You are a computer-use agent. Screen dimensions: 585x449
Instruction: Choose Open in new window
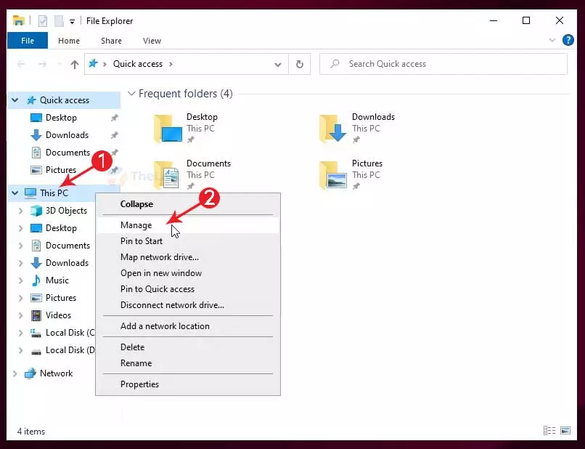[x=188, y=273]
